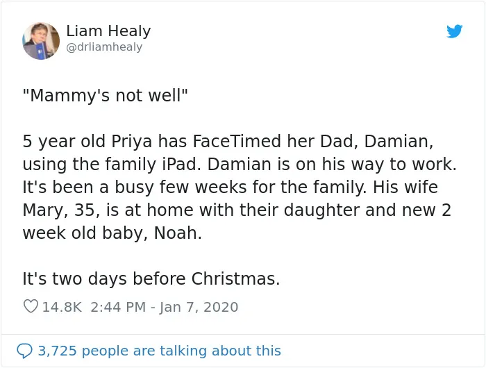486x368 pixels.
Task: Click the @drliamhealy handle
Action: (x=104, y=47)
